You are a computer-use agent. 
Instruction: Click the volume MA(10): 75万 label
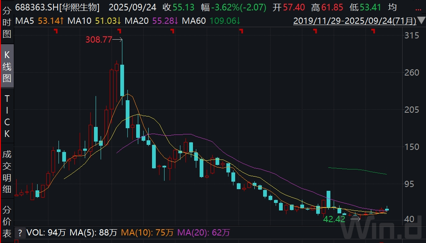[147, 233]
